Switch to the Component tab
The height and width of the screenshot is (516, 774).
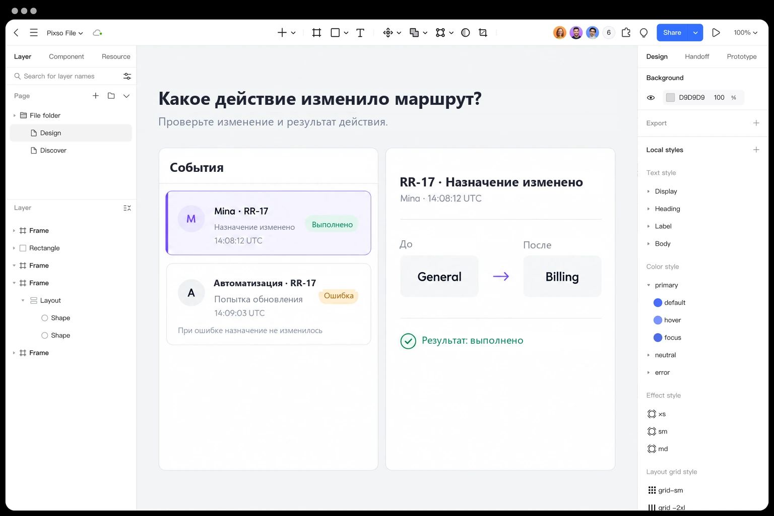pos(67,56)
